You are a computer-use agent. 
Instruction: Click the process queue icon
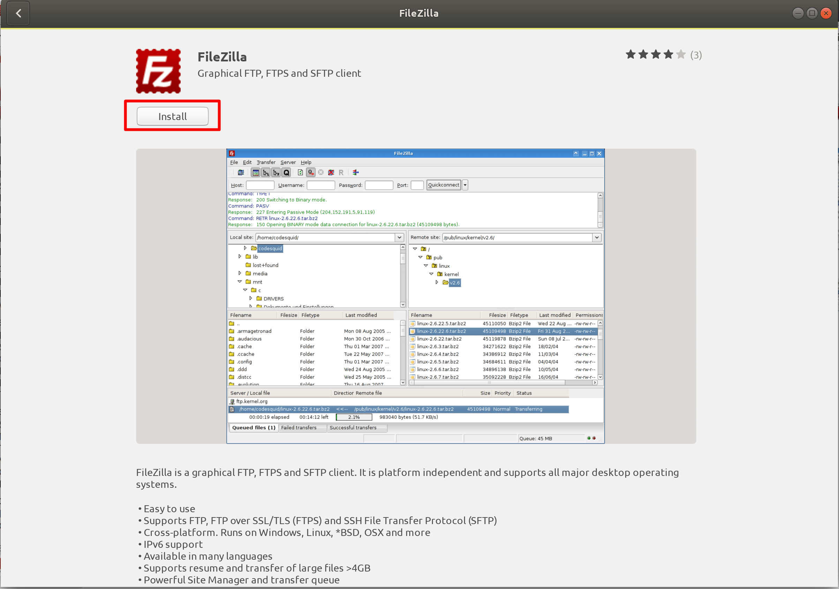[310, 173]
